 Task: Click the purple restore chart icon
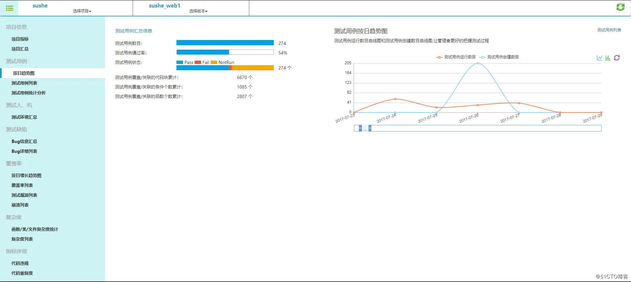617,58
